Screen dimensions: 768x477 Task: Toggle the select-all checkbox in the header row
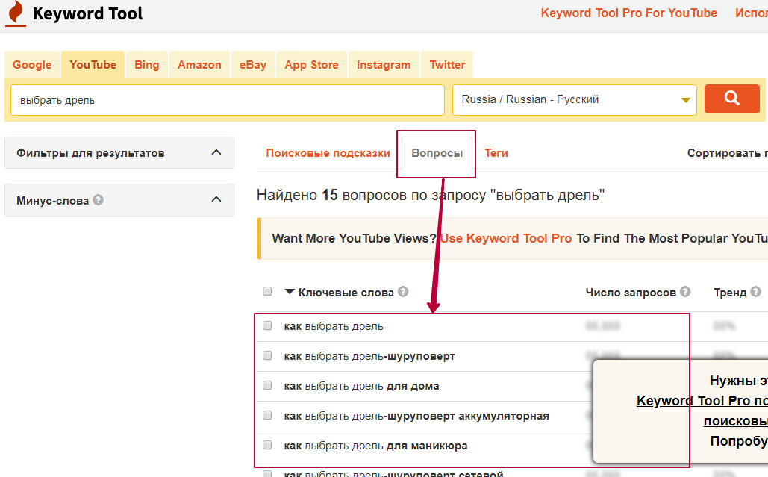click(x=267, y=291)
